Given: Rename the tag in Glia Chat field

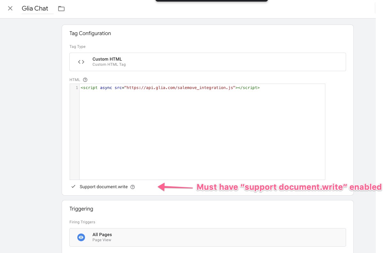Looking at the screenshot, I should (37, 9).
